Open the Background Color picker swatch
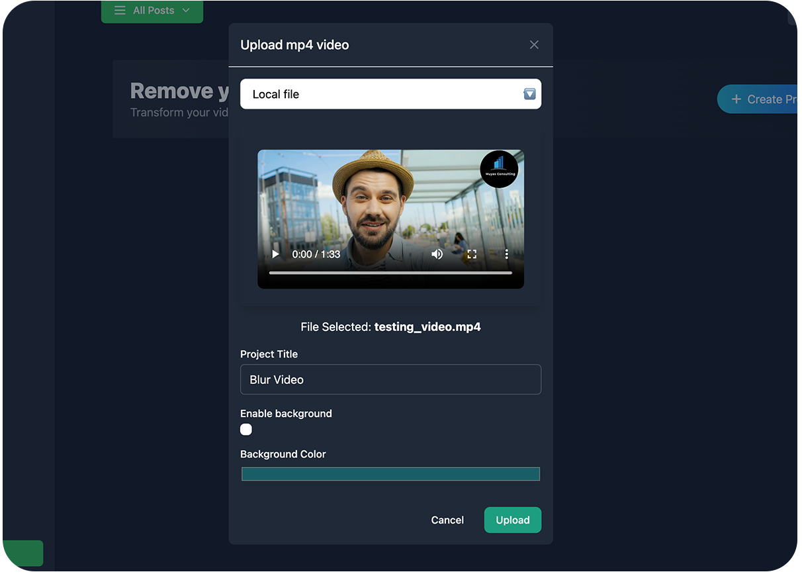The height and width of the screenshot is (574, 802). (390, 474)
